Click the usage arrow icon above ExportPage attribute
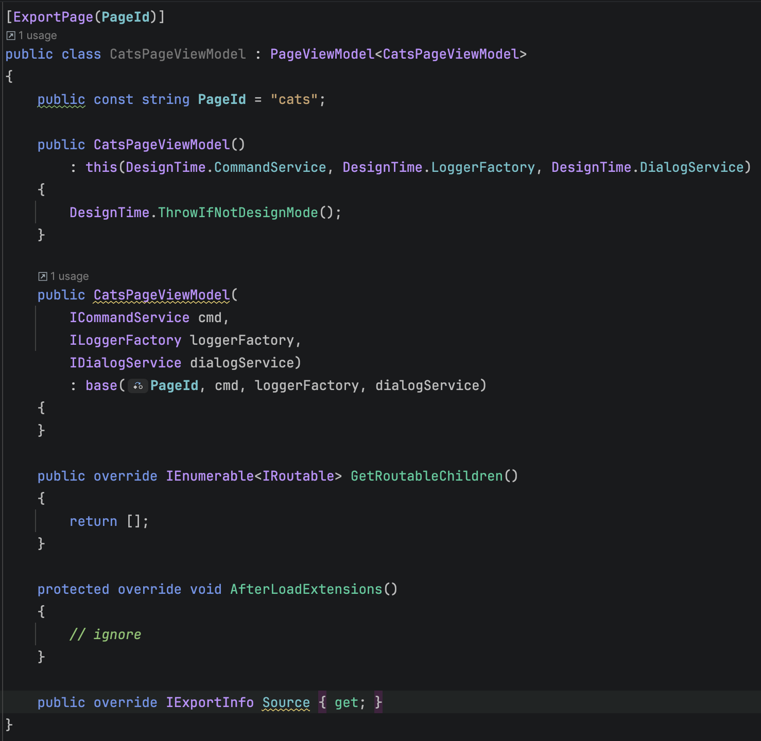 pos(10,35)
